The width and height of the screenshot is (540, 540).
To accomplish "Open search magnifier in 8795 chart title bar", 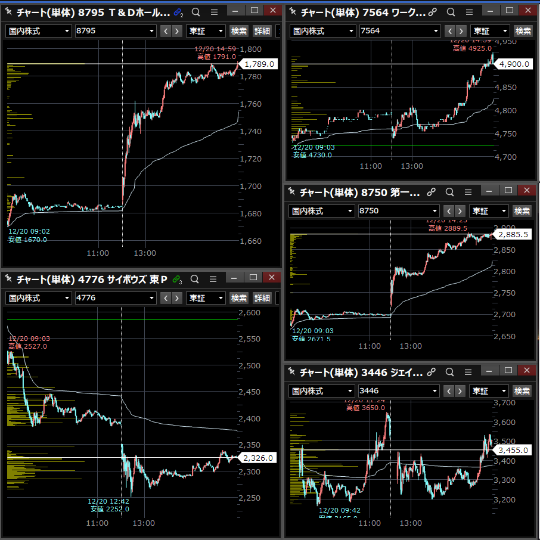I will click(x=195, y=12).
